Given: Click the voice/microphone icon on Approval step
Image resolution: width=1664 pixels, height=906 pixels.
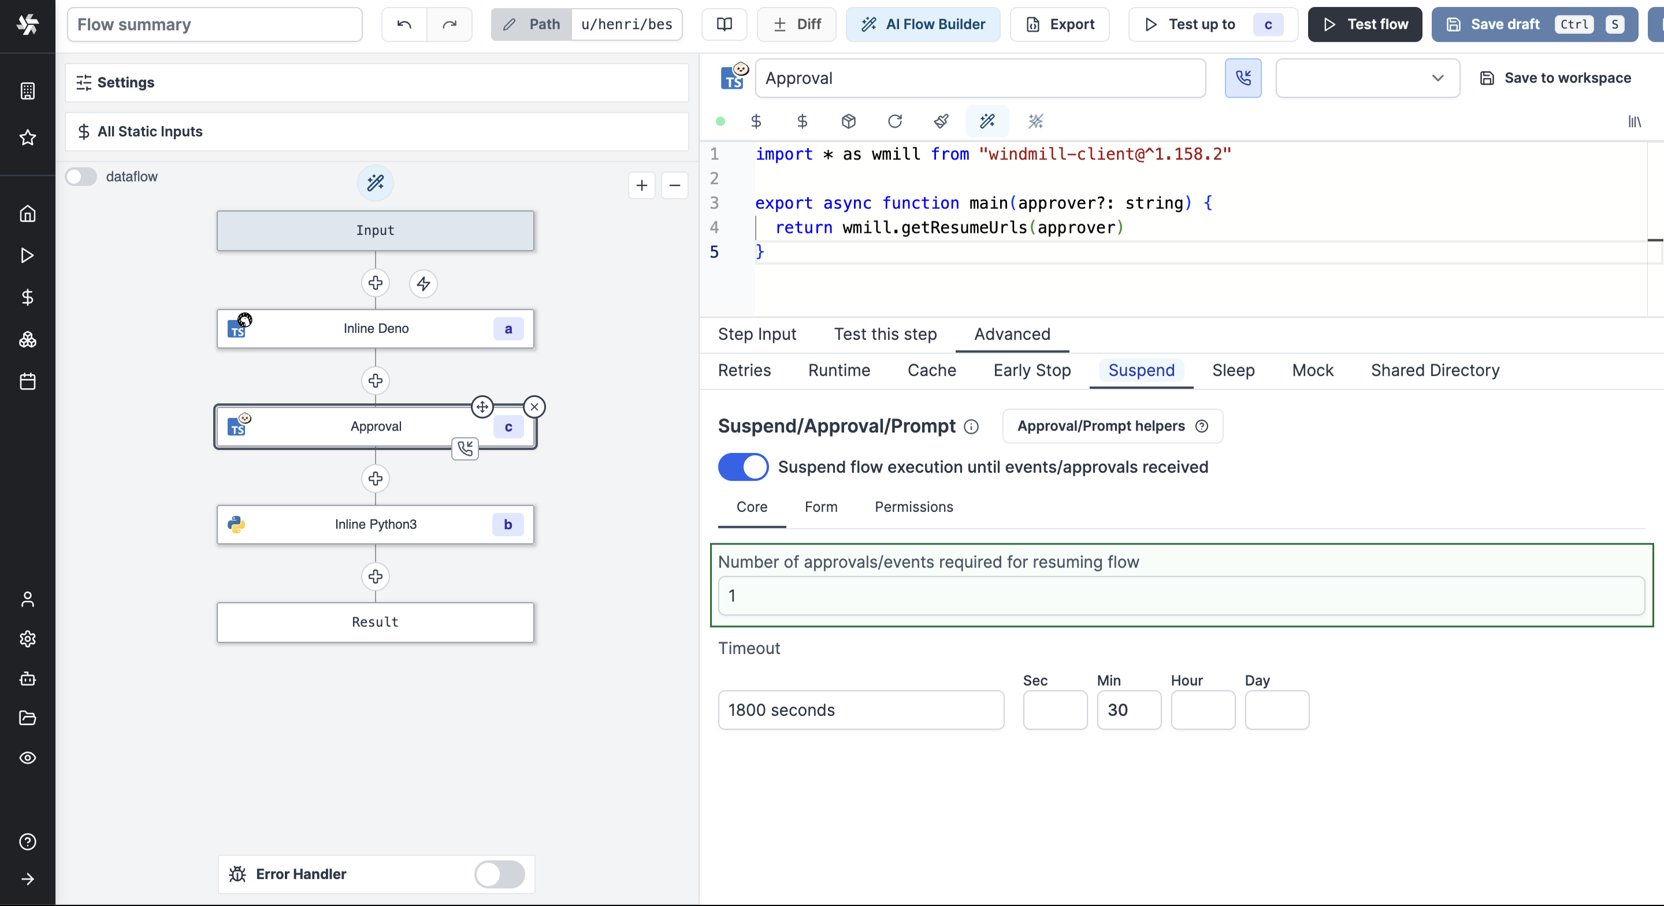Looking at the screenshot, I should [x=465, y=446].
